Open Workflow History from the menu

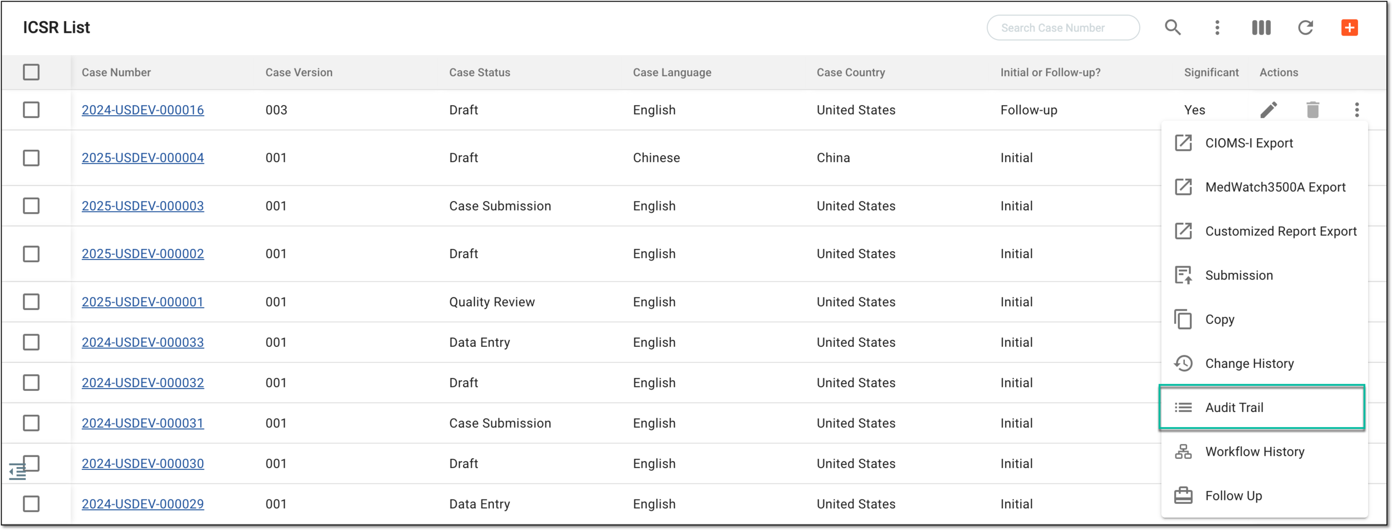[1264, 452]
